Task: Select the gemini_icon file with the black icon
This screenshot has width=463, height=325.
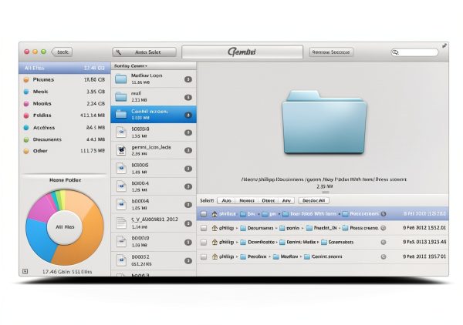Action: [154, 150]
